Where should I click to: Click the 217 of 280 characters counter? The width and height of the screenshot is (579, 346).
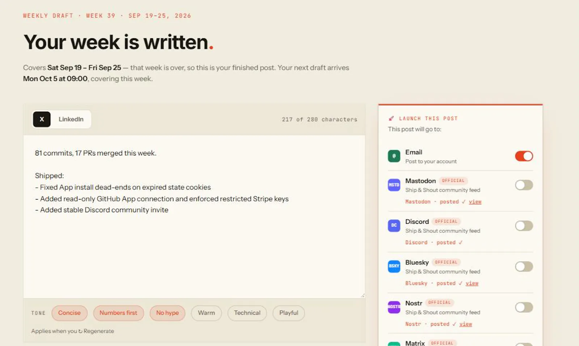pyautogui.click(x=320, y=120)
